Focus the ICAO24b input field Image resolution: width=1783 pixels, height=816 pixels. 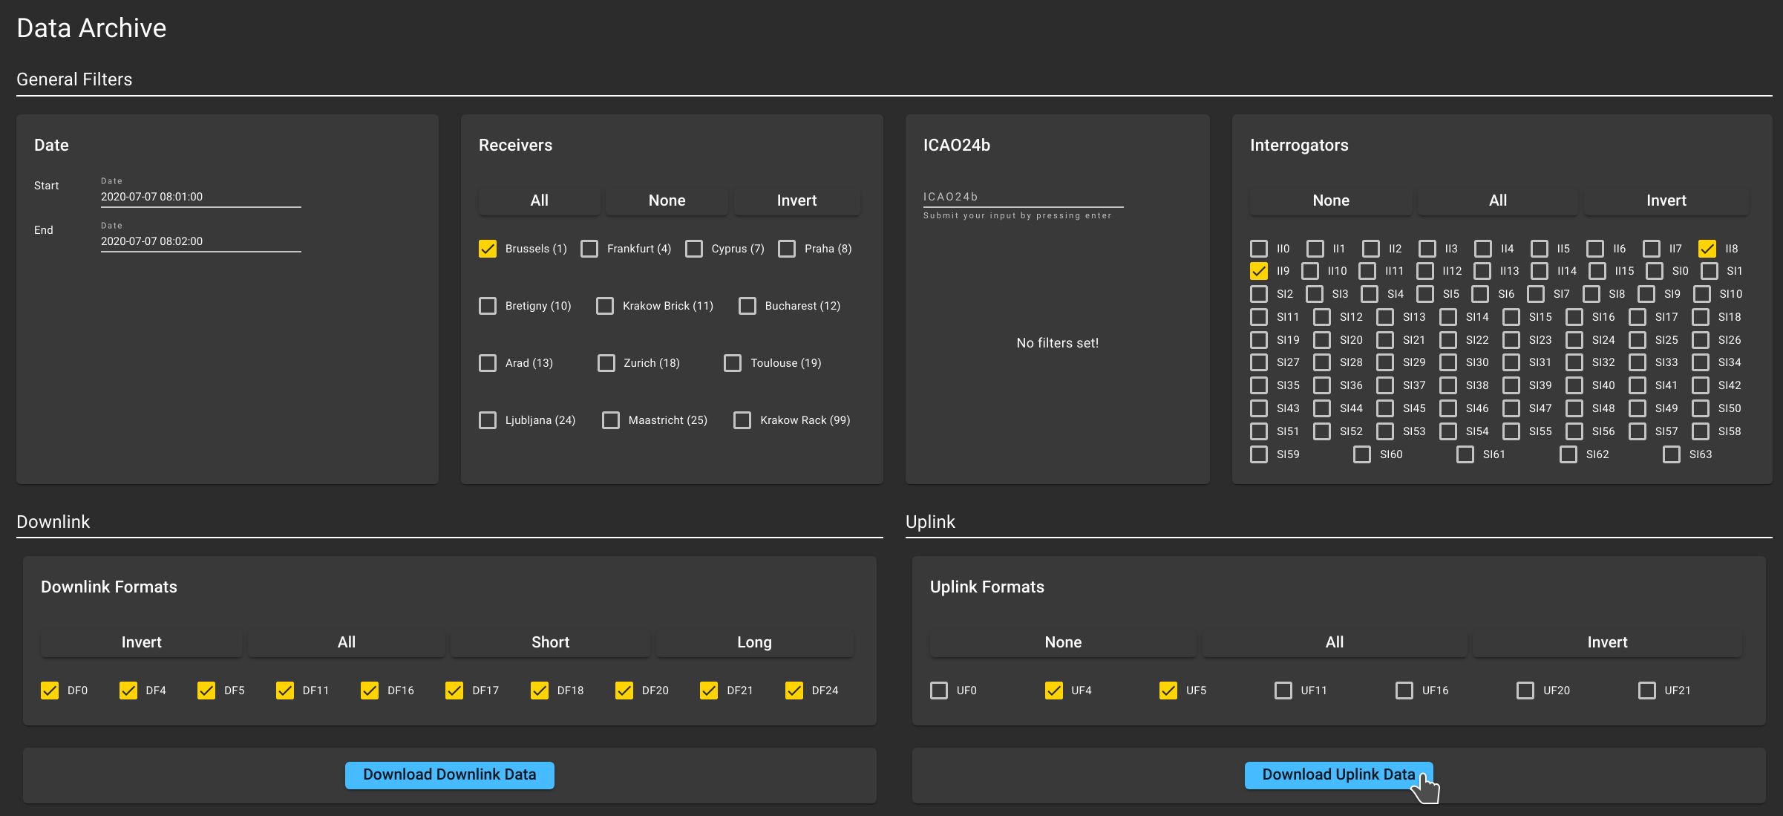(x=1024, y=197)
